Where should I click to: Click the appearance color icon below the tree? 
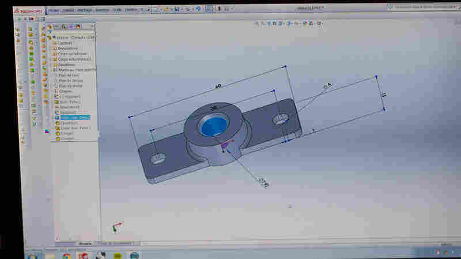47,132
